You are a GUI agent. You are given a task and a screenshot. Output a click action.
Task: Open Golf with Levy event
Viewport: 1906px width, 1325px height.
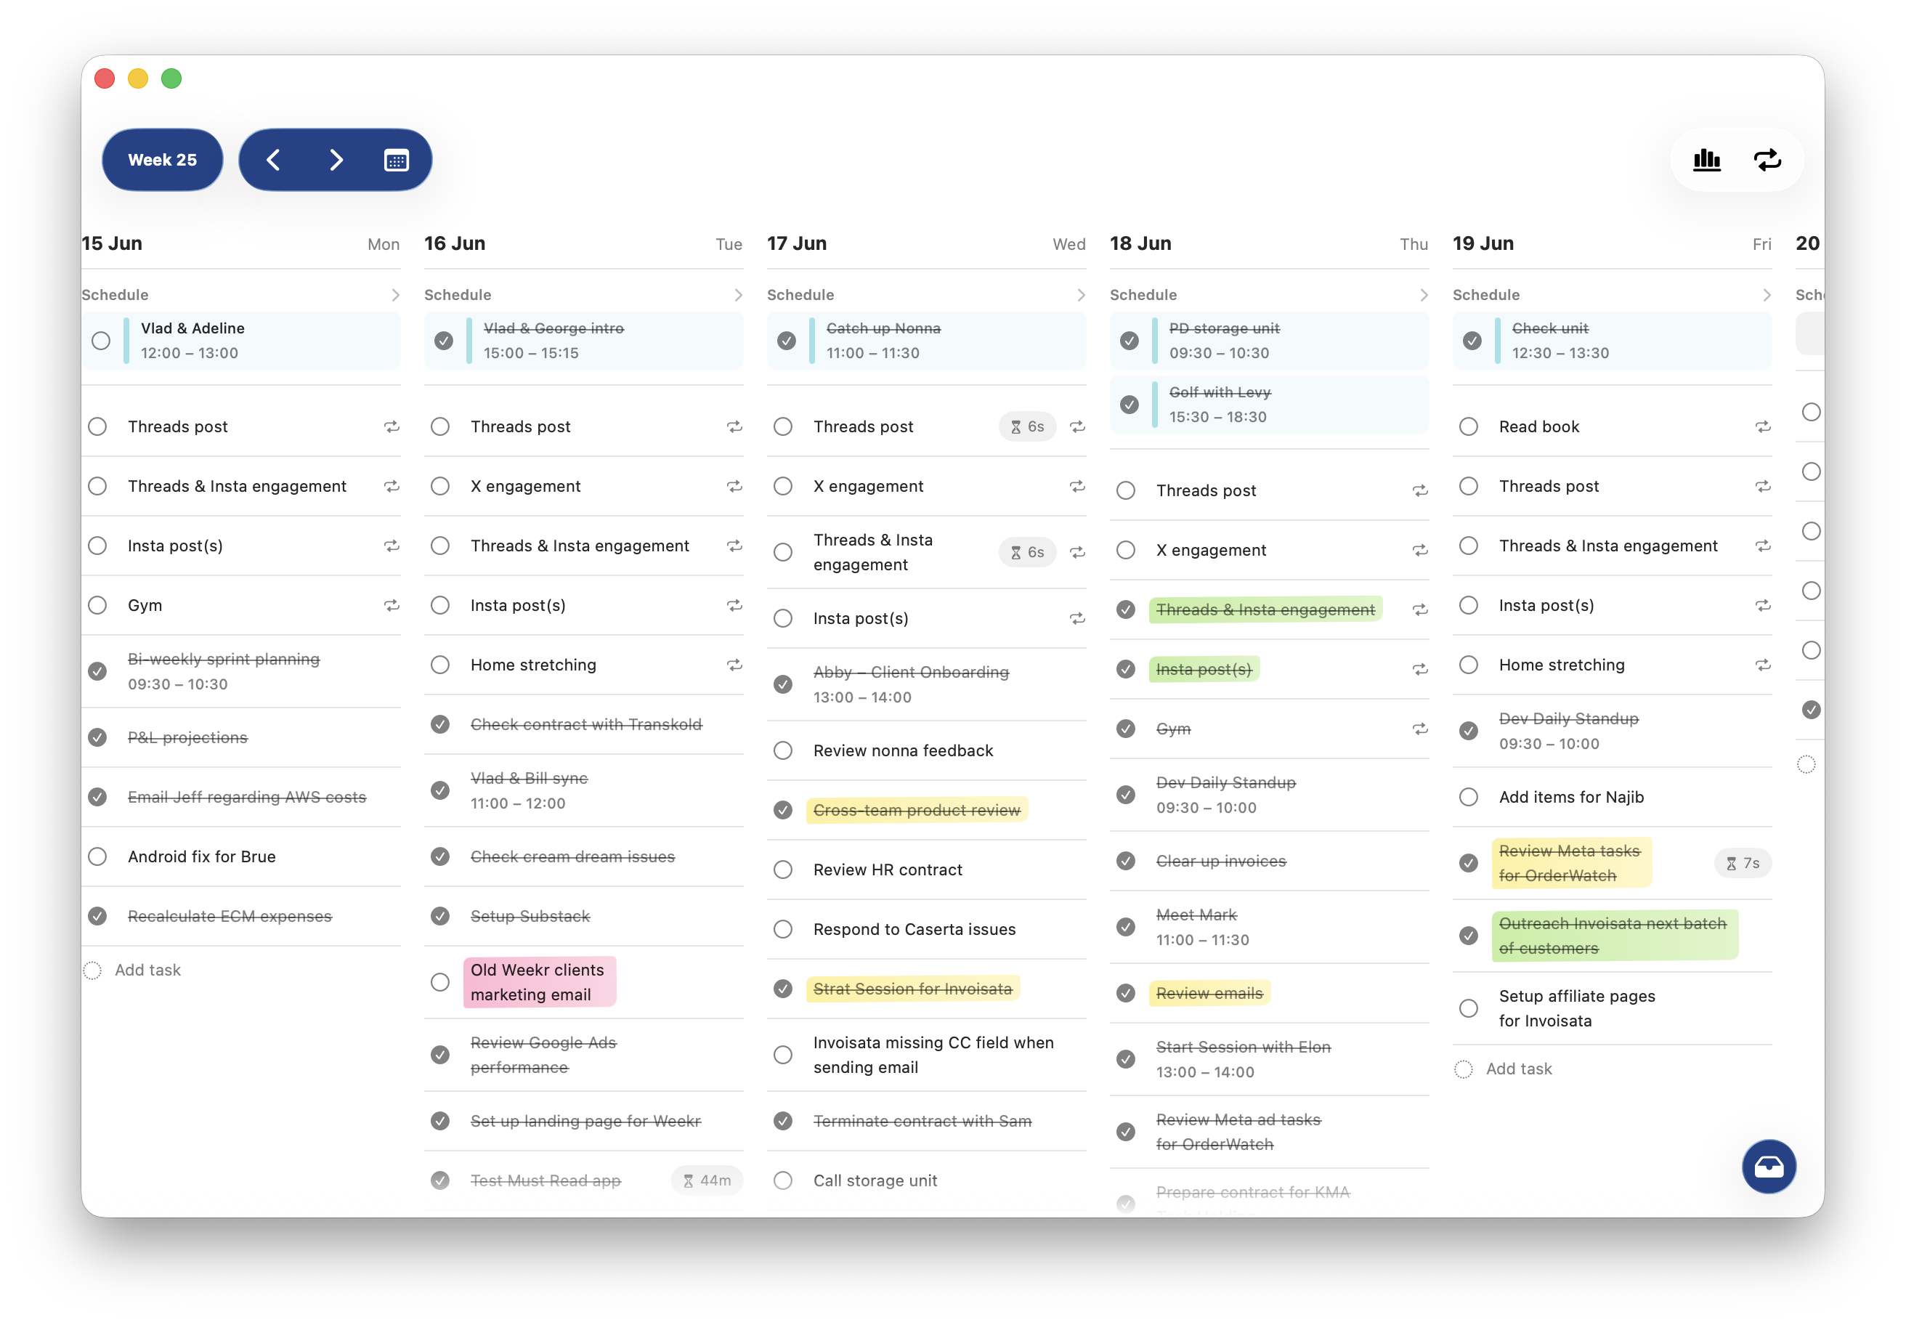[1269, 405]
